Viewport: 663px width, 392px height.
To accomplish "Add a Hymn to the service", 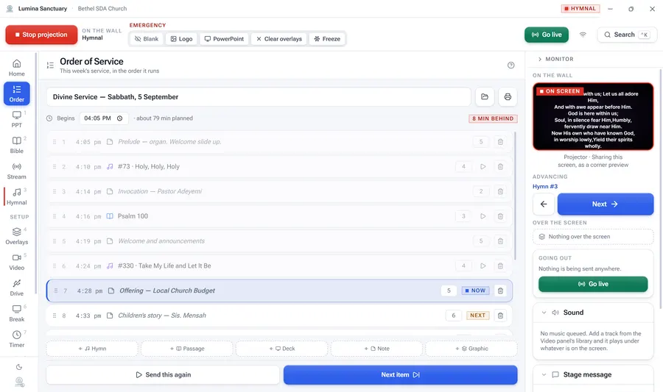I will coord(92,349).
